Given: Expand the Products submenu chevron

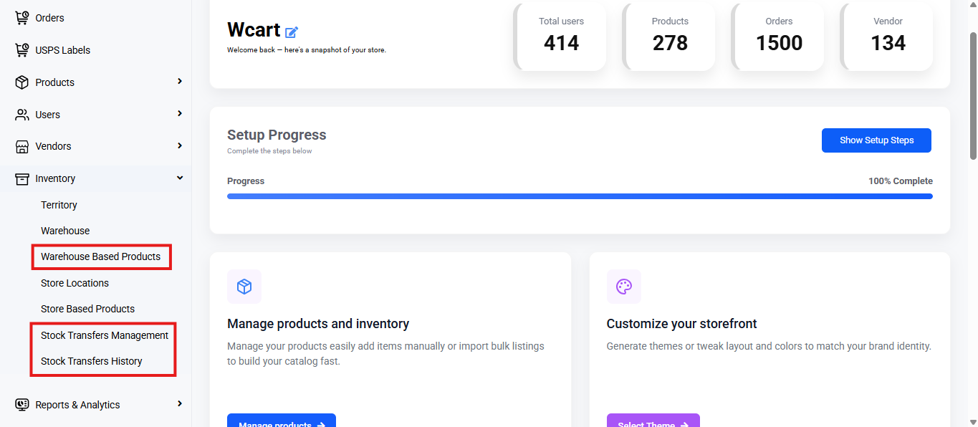Looking at the screenshot, I should [x=180, y=82].
